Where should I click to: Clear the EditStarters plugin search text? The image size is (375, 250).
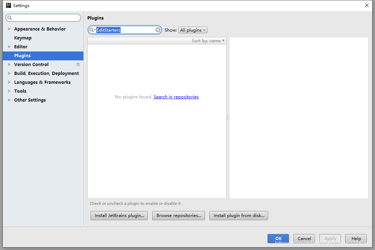click(x=158, y=30)
